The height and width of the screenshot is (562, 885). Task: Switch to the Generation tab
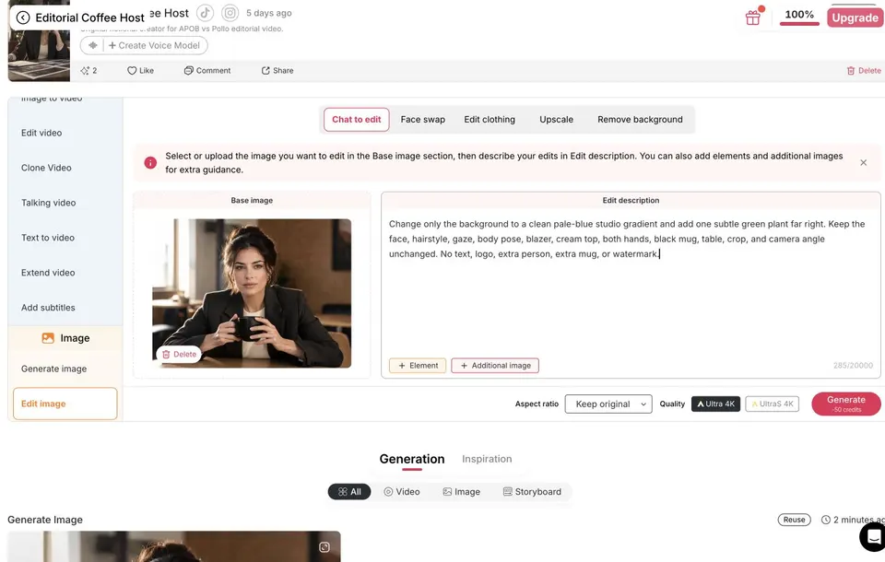(412, 460)
